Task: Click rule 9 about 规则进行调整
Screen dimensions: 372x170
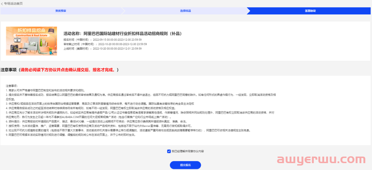Action: (x=72, y=135)
